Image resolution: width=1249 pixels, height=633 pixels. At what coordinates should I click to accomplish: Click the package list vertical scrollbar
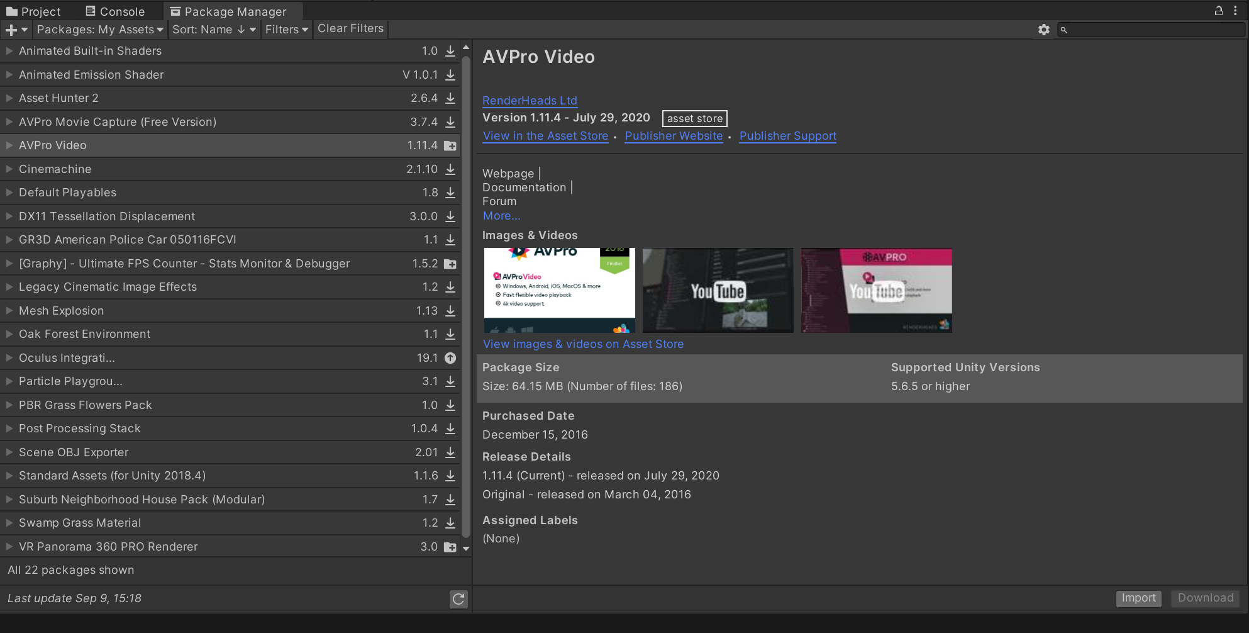click(466, 296)
